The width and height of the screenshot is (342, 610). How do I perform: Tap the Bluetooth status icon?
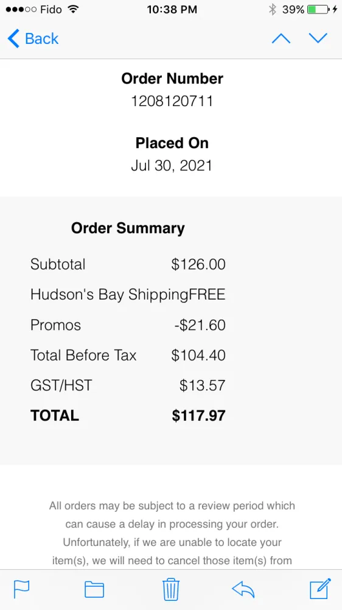coord(273,9)
